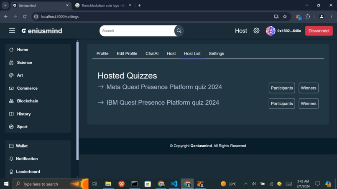Open Meta Quest Presence Platform quiz 2024
The image size is (337, 189).
(164, 87)
